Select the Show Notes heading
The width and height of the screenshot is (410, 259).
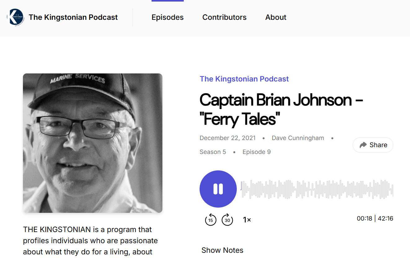tap(222, 250)
